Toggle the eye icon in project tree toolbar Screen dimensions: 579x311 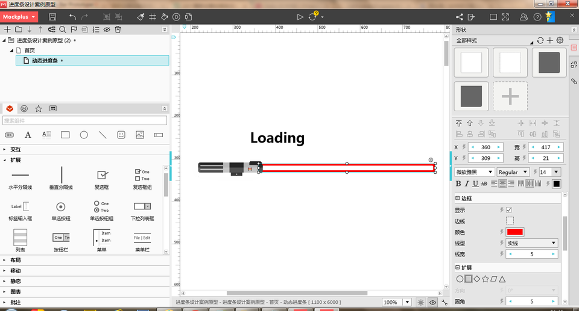[107, 29]
